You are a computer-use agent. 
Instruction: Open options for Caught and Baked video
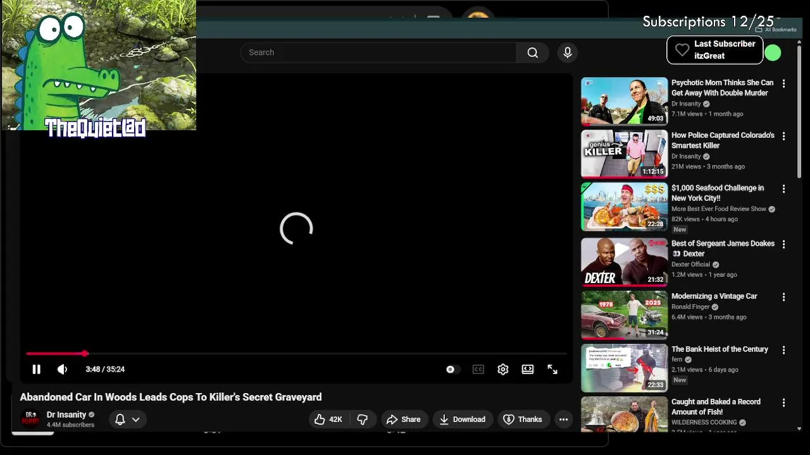point(783,403)
